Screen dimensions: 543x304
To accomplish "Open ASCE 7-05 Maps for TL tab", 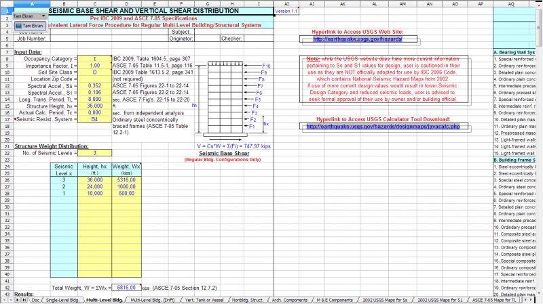I will click(x=493, y=300).
